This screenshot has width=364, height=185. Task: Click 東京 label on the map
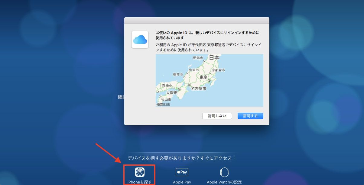(204, 77)
